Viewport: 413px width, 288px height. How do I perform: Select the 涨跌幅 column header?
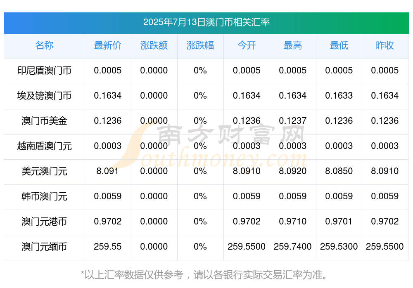coord(200,45)
